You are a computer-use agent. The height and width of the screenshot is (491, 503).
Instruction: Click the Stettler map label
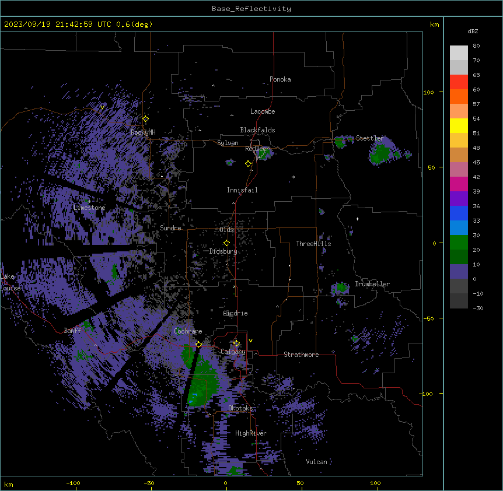pos(370,138)
